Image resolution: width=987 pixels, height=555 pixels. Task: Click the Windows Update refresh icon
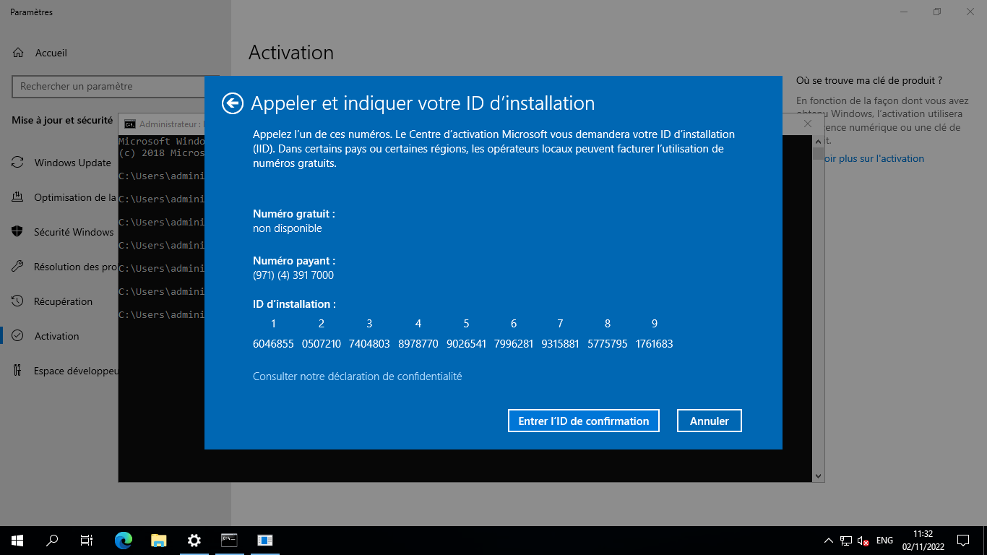click(x=17, y=163)
